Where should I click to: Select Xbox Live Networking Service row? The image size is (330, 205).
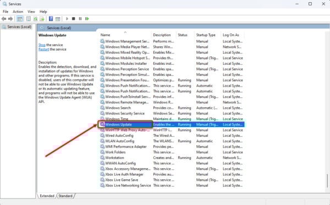pos(172,185)
